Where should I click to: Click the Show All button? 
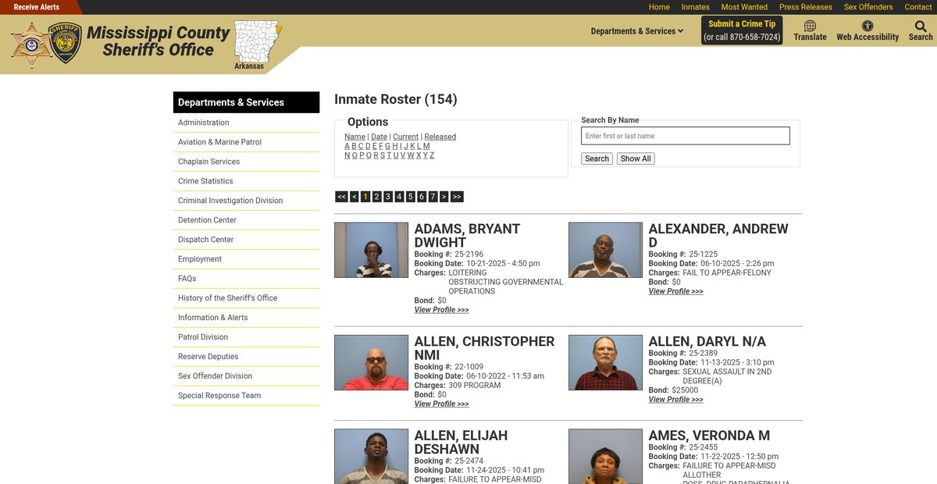[x=636, y=158]
